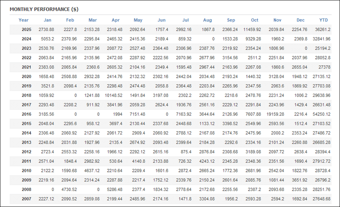Image resolution: width=340 pixels, height=207 pixels.
Task: Select the Jul column header
Action: click(185, 20)
